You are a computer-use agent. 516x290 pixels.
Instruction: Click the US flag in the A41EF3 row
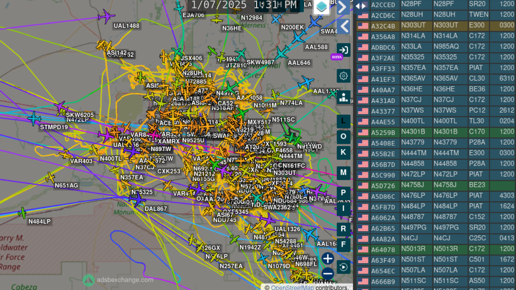pos(363,79)
